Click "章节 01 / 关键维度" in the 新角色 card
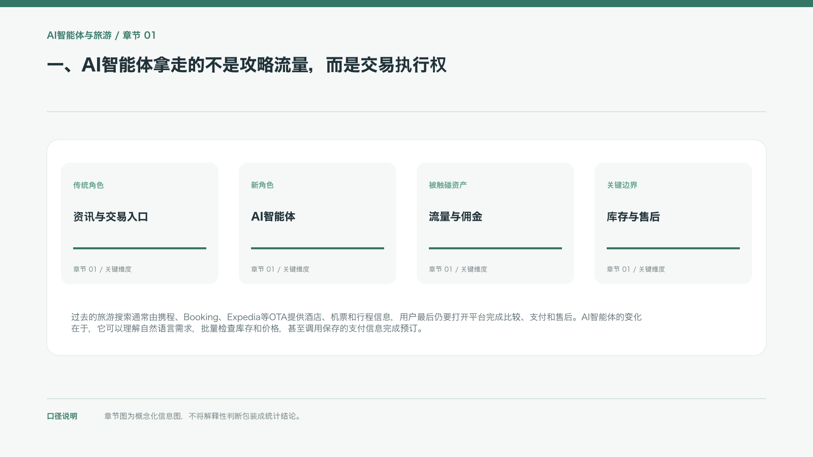 [280, 269]
